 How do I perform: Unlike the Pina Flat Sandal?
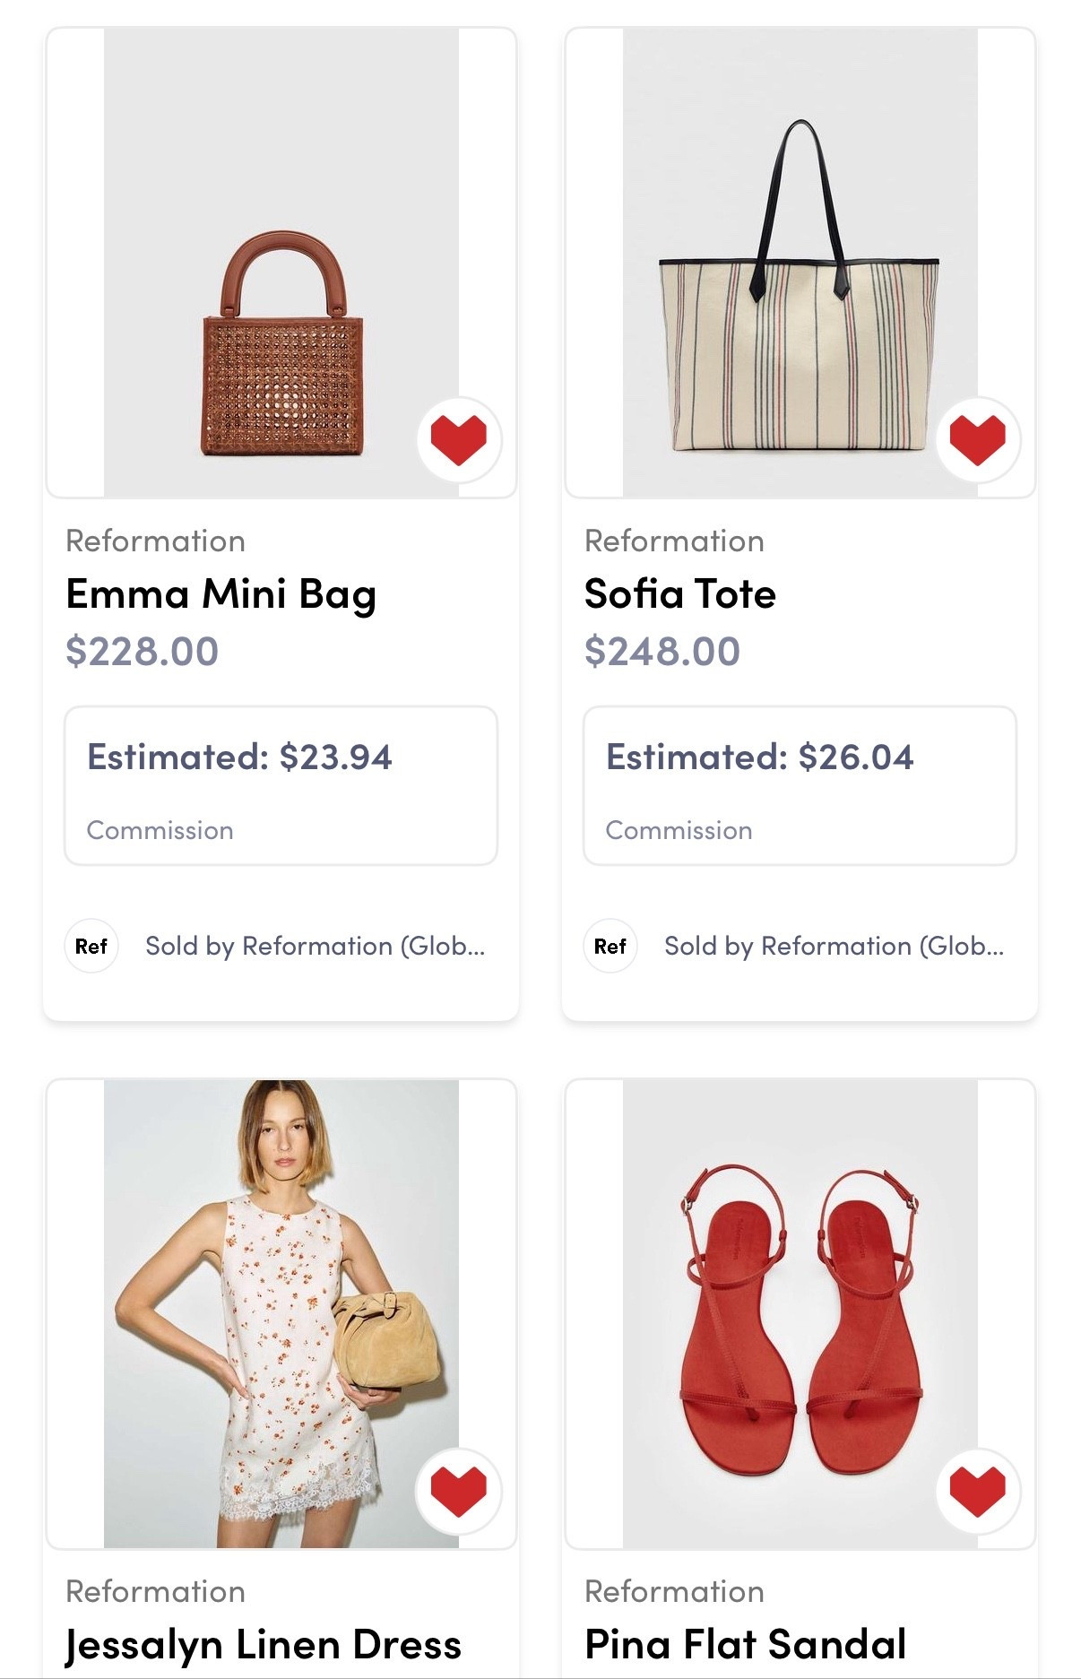coord(977,1490)
